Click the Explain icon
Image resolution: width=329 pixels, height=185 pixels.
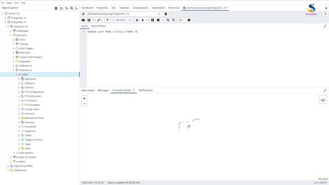click(x=153, y=20)
